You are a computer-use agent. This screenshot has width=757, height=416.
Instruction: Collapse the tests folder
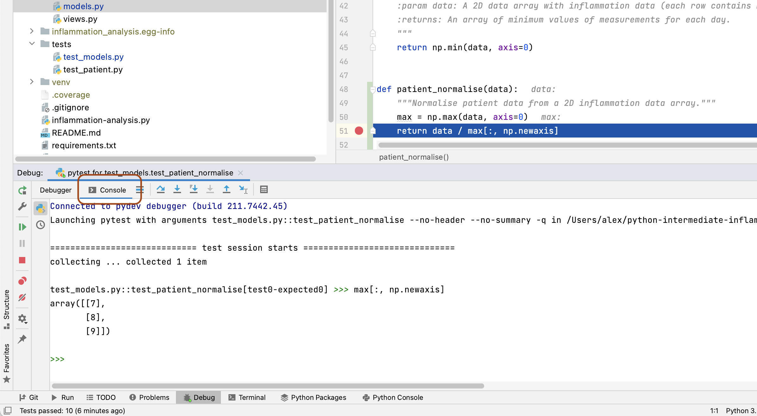click(x=32, y=44)
